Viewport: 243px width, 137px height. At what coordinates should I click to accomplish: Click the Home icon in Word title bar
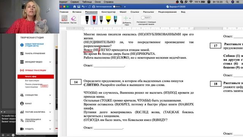(x=74, y=7)
